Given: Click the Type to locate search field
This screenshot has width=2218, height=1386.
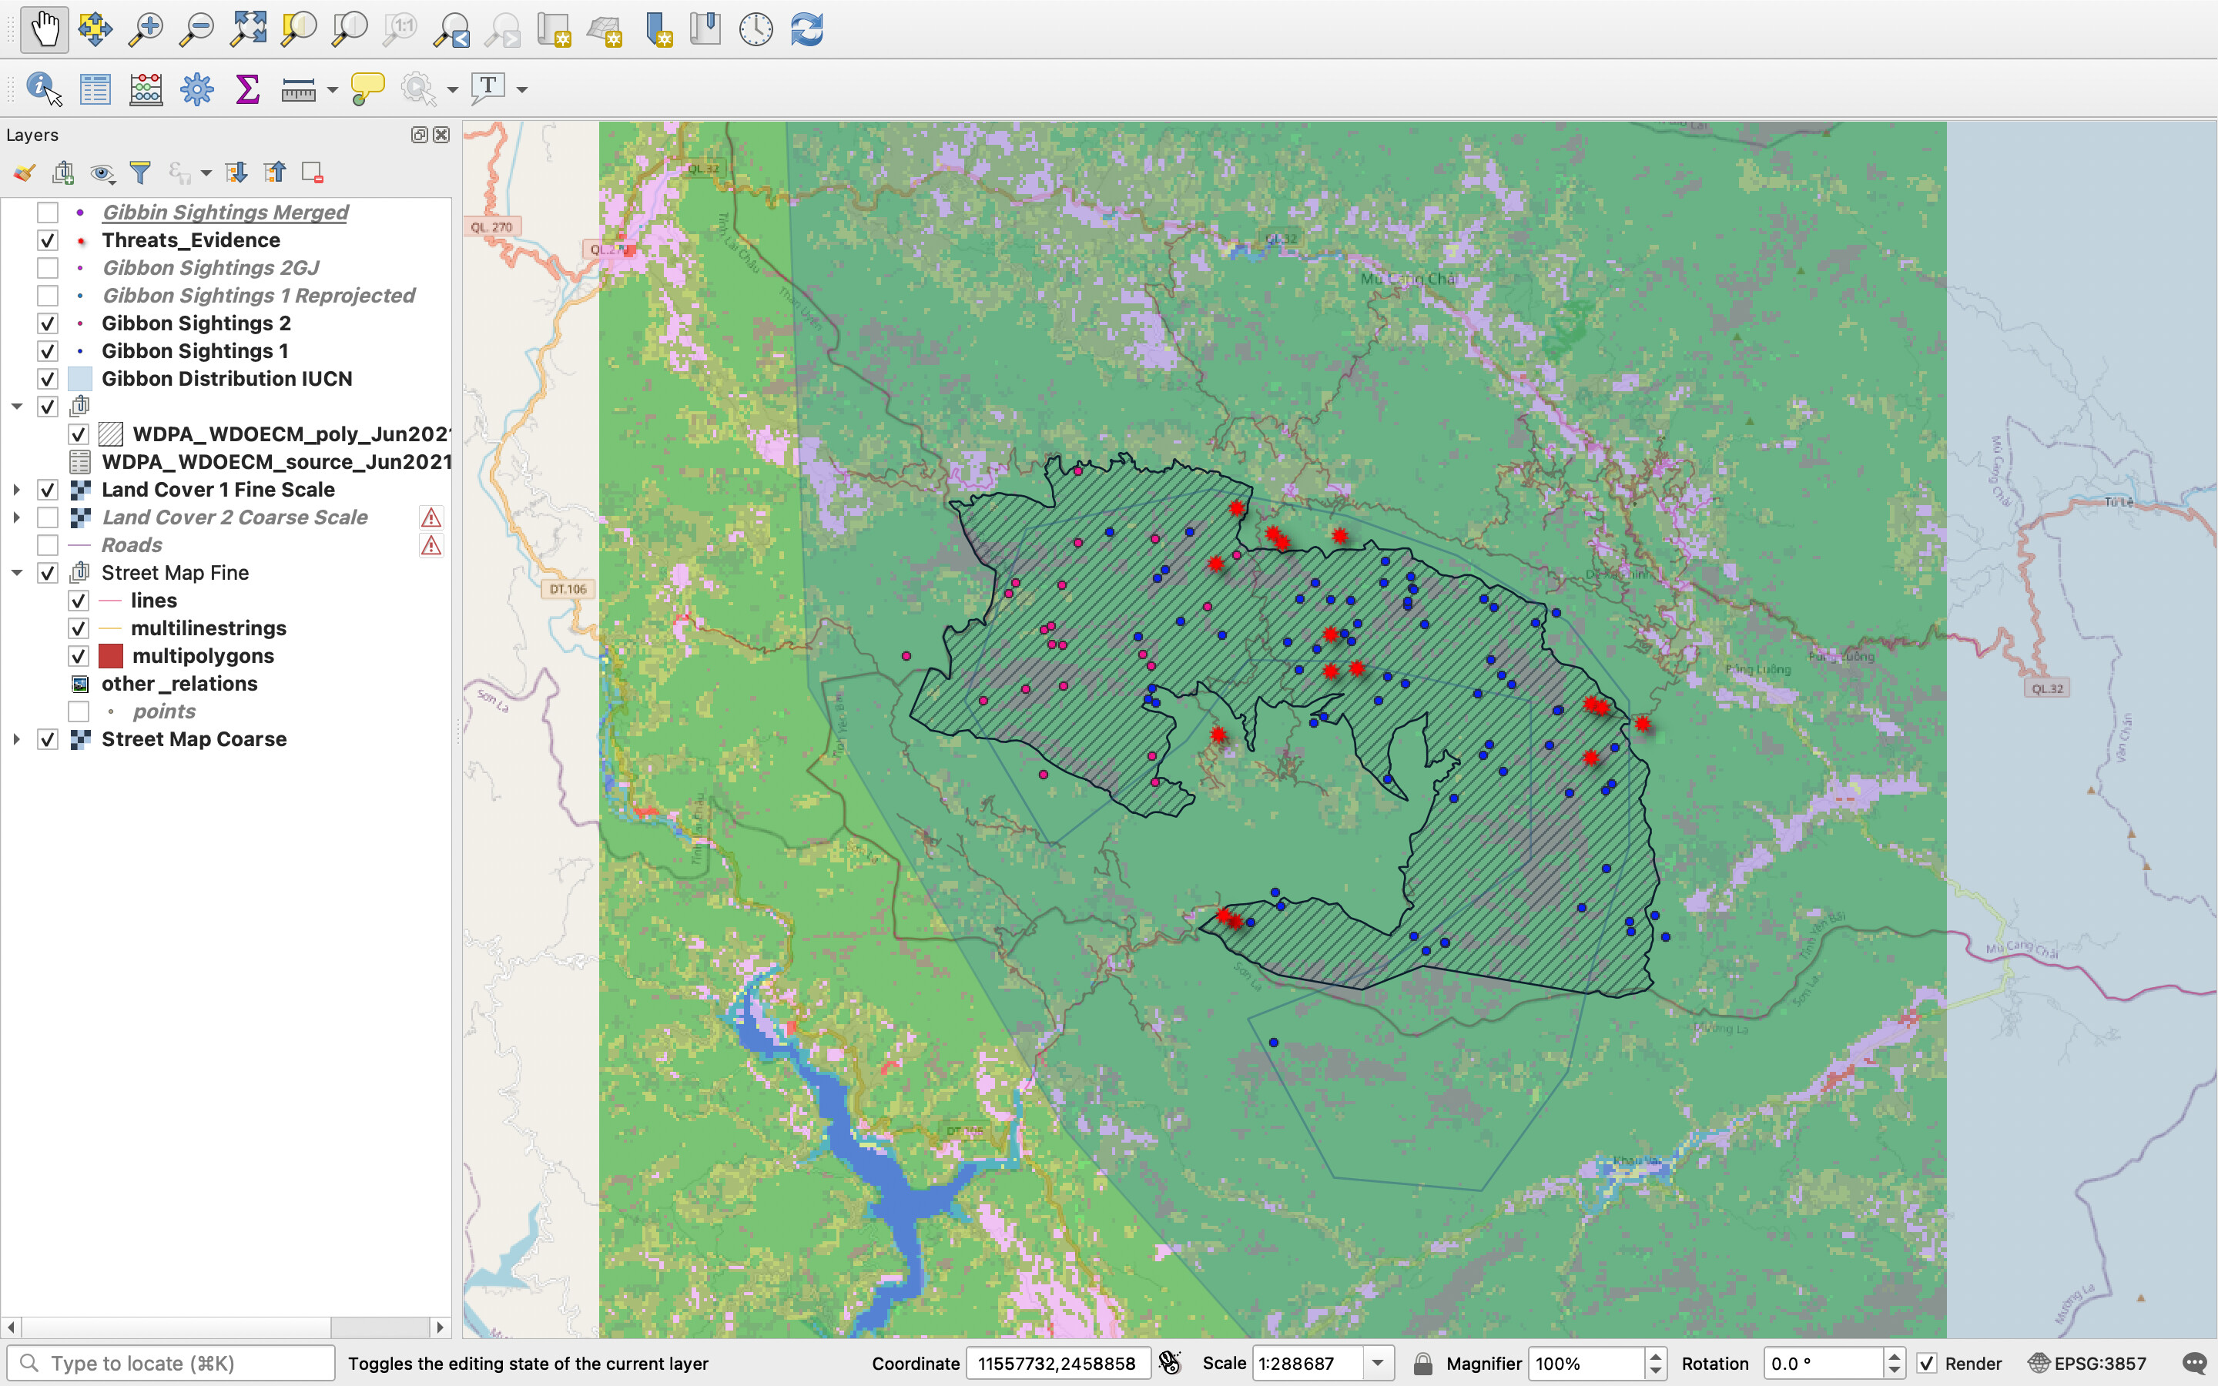Looking at the screenshot, I should coord(170,1363).
